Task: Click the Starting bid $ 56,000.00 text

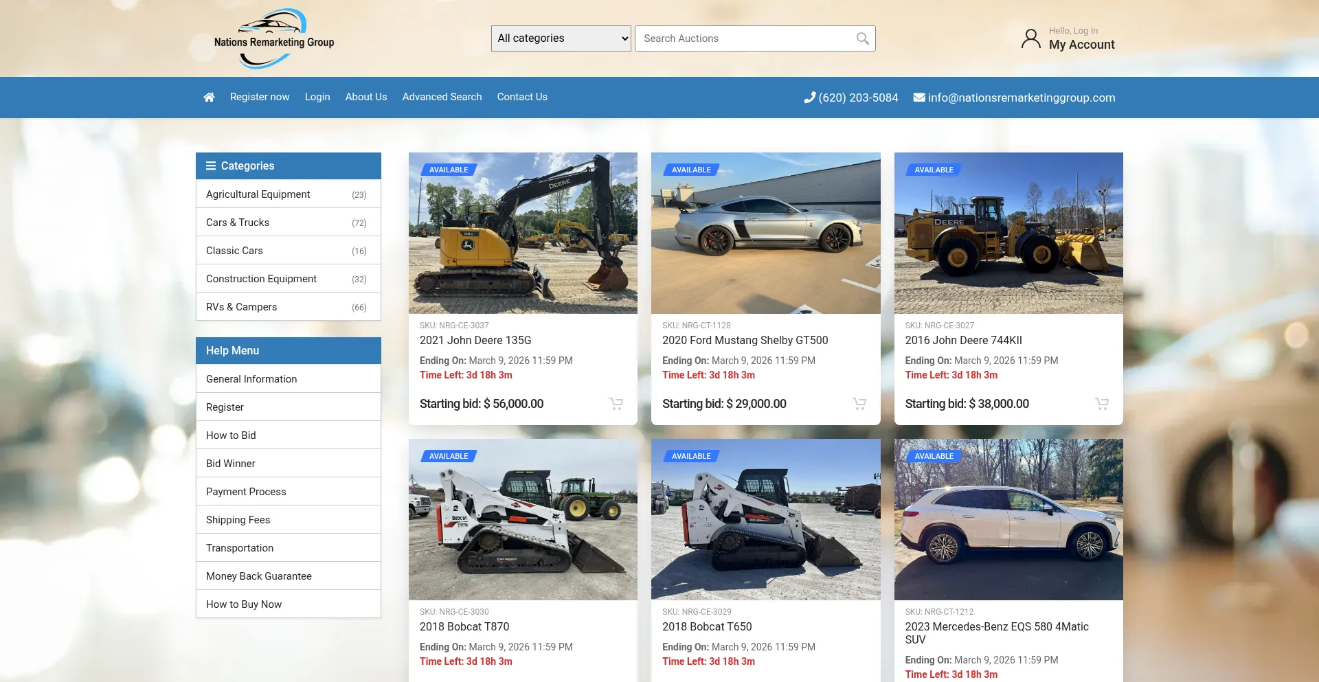Action: click(x=482, y=404)
